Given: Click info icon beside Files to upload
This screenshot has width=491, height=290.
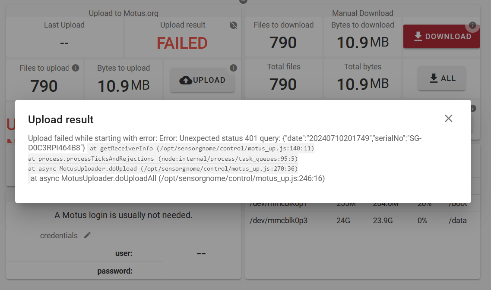Looking at the screenshot, I should coord(76,68).
